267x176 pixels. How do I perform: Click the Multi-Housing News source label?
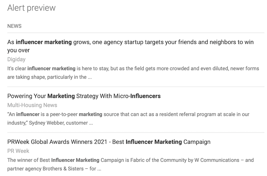[x=32, y=105]
